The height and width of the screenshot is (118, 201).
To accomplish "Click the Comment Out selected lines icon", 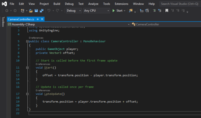I will click(154, 10).
